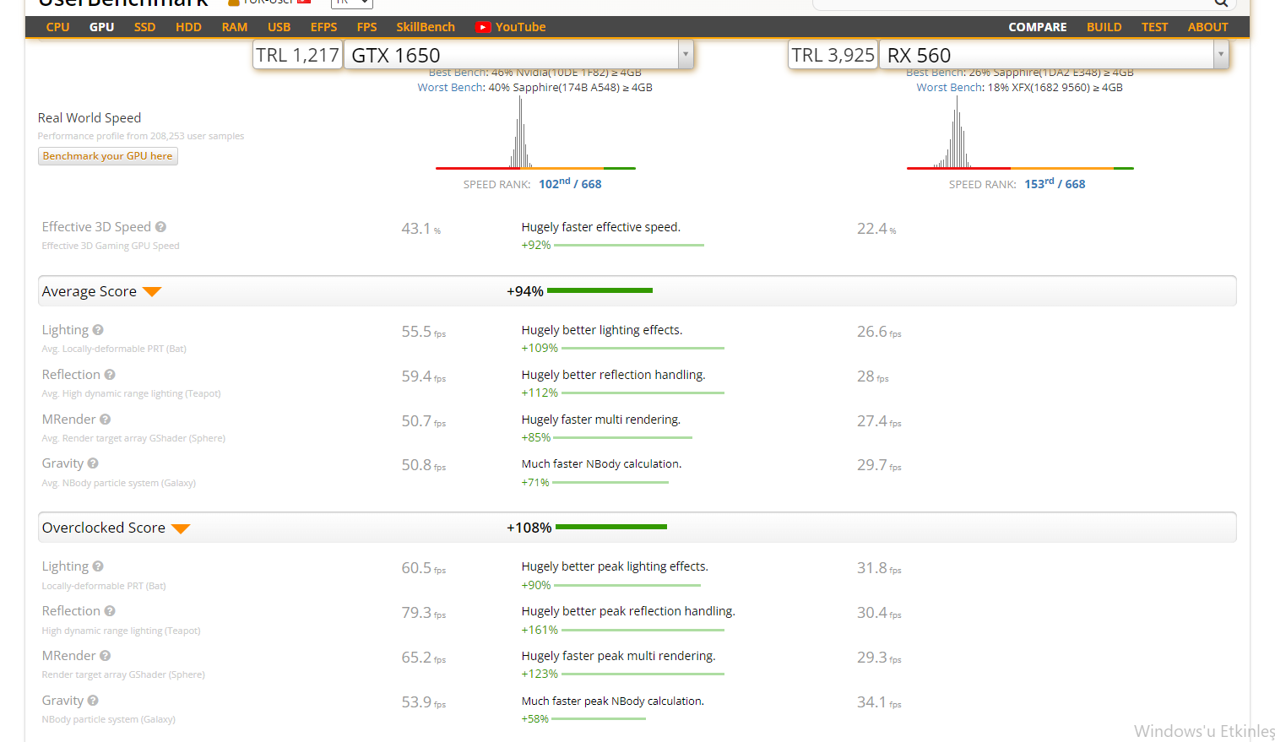Click the 29.7 fps gravity value
1275x742 pixels.
[879, 465]
